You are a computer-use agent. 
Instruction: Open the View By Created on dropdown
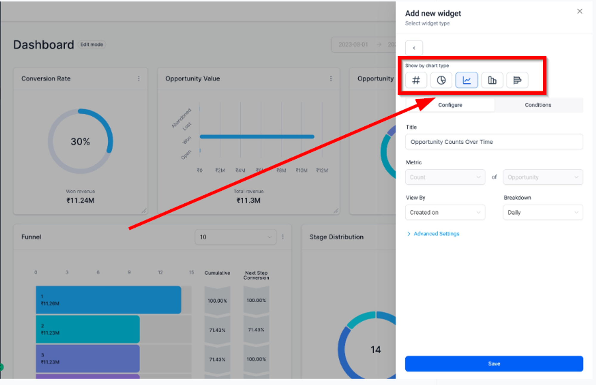pyautogui.click(x=445, y=212)
